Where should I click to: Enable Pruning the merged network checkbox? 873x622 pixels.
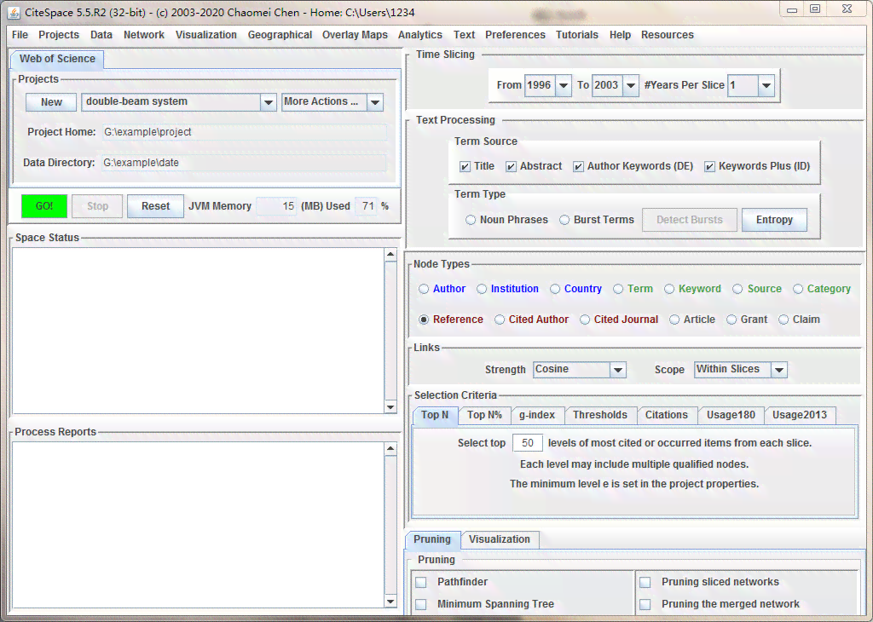645,604
